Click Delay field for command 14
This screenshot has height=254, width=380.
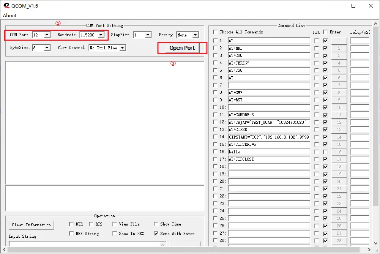[360, 137]
